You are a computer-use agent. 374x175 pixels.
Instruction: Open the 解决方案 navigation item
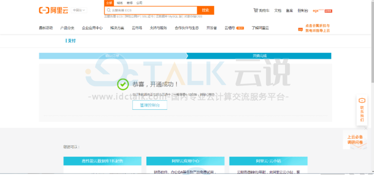click(117, 28)
